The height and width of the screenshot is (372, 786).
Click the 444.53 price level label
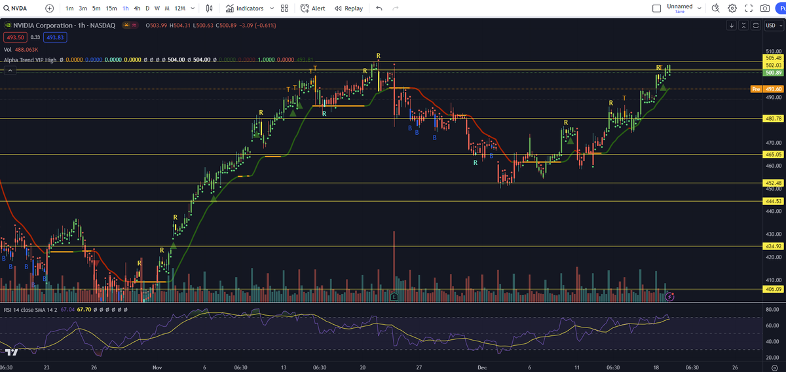click(x=774, y=201)
